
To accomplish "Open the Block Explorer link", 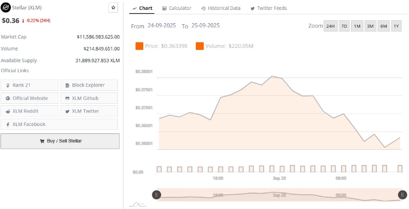I will point(89,85).
